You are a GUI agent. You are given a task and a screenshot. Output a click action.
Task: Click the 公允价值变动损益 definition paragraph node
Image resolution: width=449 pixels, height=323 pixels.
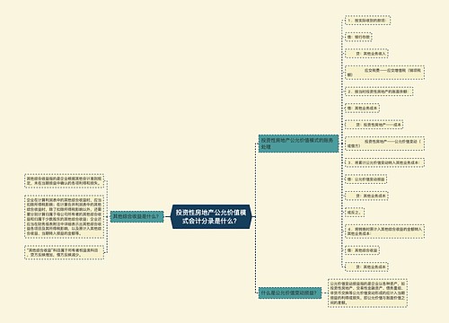[367, 292]
